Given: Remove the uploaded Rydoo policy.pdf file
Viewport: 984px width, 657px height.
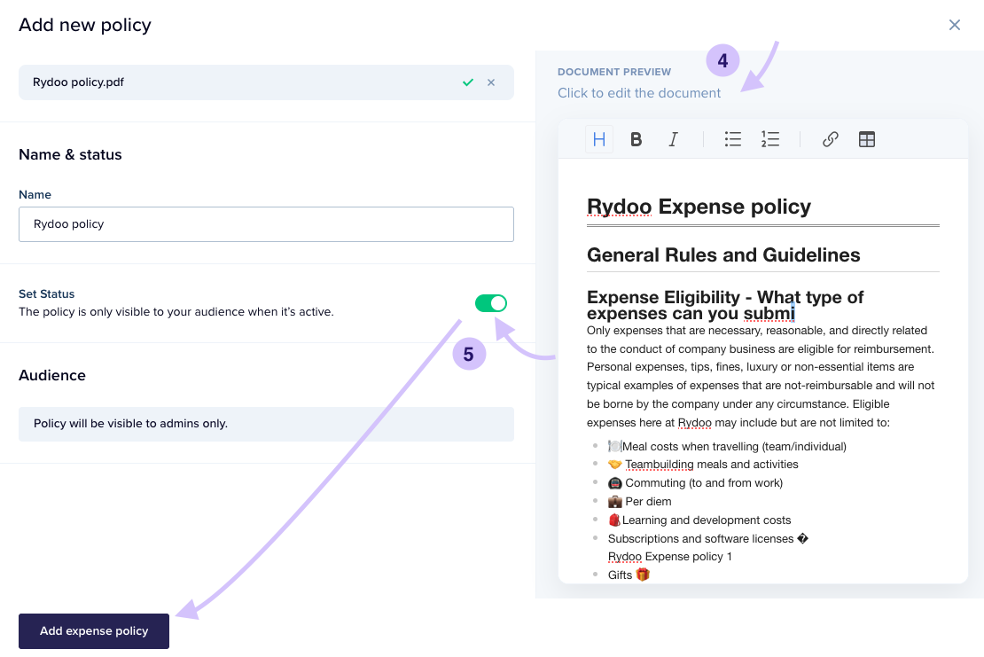Looking at the screenshot, I should [491, 82].
